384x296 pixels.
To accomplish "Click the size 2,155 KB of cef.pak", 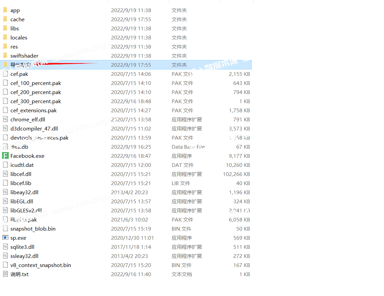I will [239, 74].
